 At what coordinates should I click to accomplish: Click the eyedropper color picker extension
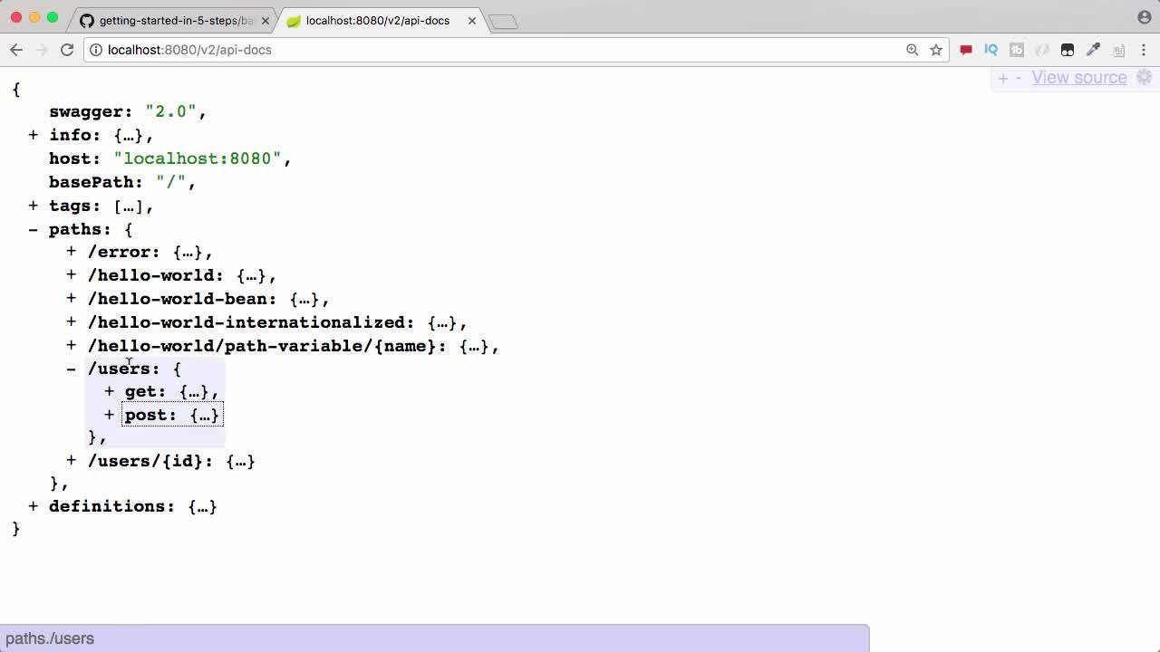tap(1093, 50)
